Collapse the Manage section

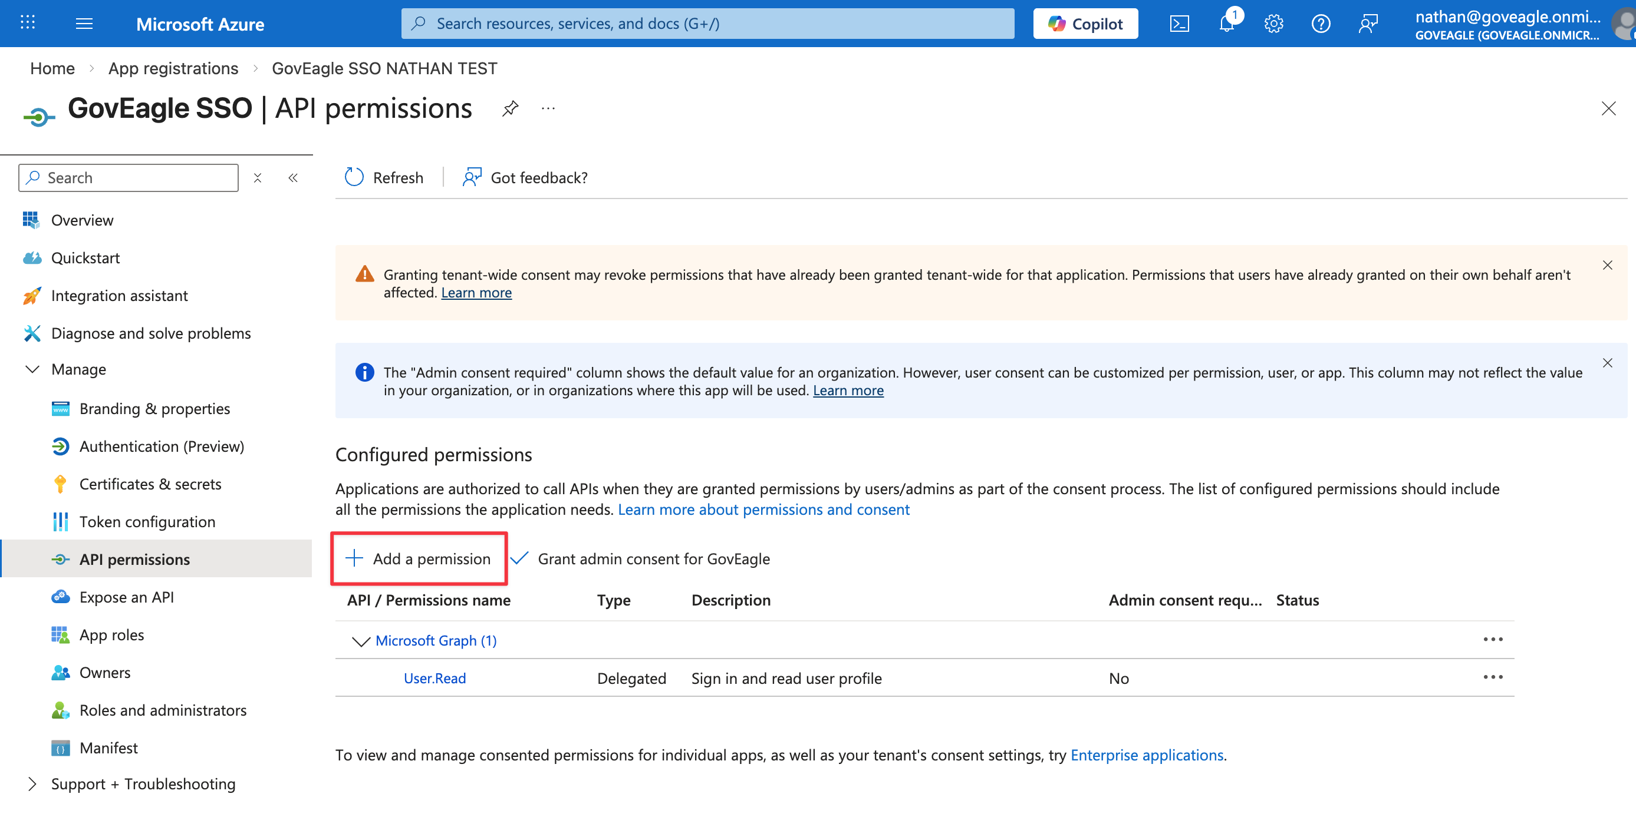point(32,369)
